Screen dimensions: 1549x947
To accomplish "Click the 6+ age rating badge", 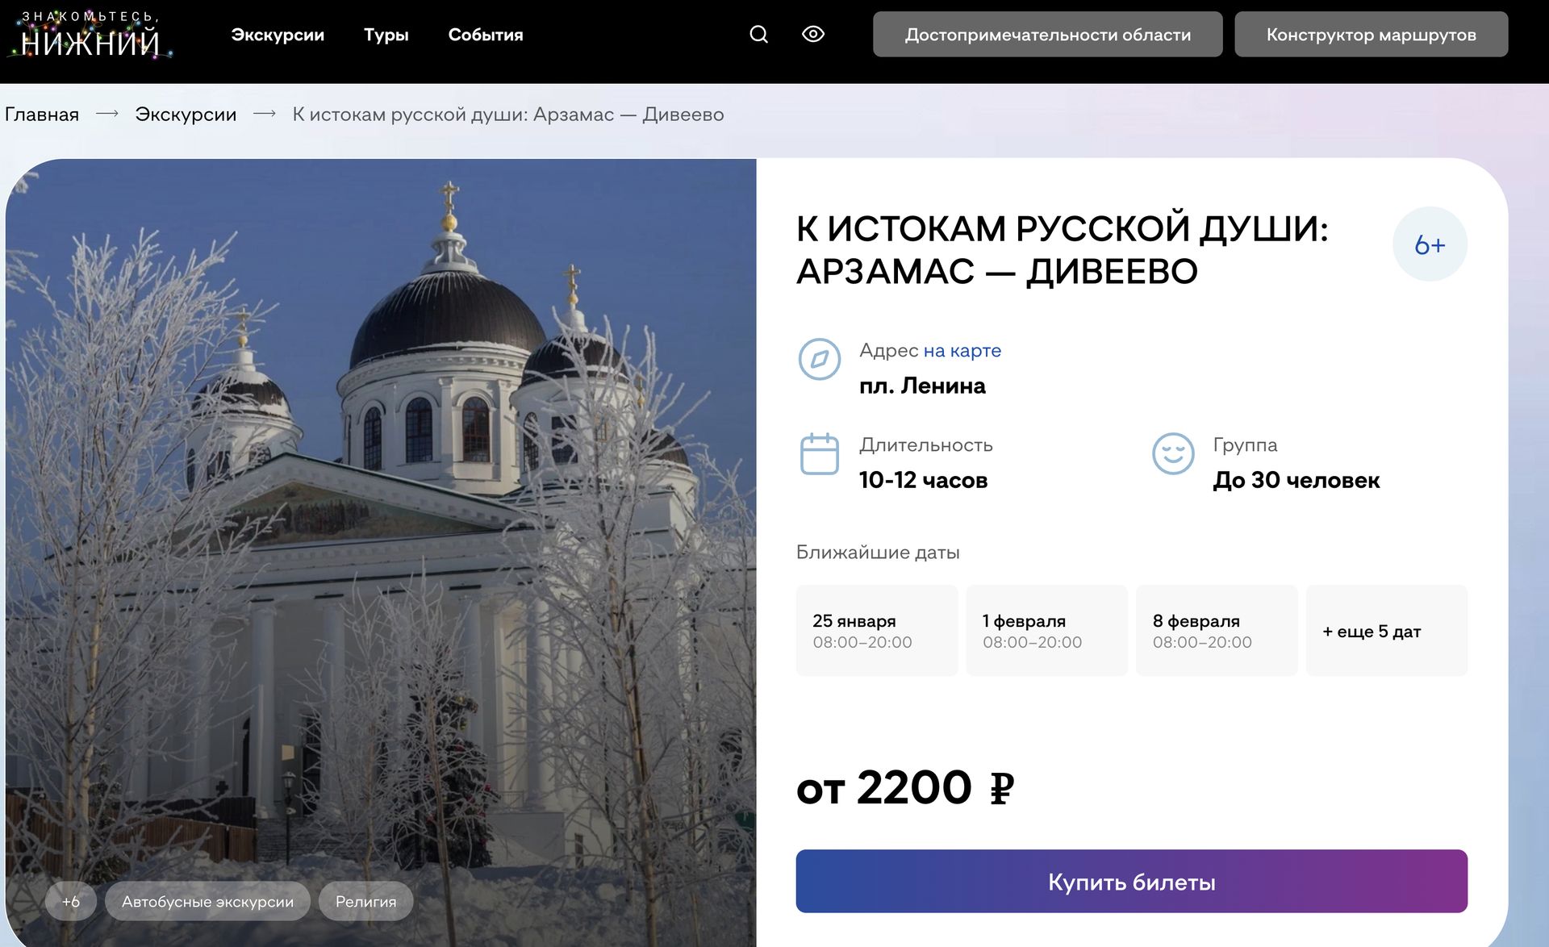I will (x=1429, y=244).
